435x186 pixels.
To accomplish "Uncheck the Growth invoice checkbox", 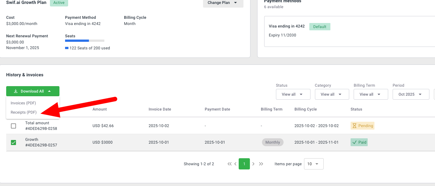I will click(x=13, y=143).
